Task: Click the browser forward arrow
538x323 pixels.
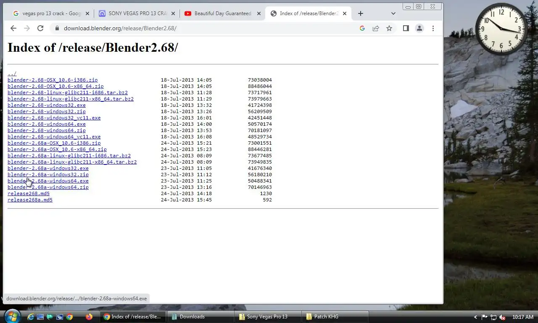Action: tap(27, 28)
